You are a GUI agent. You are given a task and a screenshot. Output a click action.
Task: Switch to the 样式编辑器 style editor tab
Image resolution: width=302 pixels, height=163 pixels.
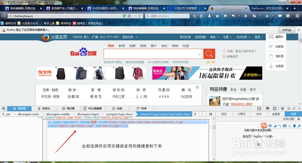[x=92, y=108]
